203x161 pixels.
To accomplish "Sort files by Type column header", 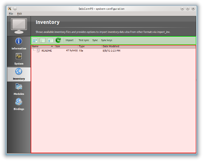I will tap(90, 46).
